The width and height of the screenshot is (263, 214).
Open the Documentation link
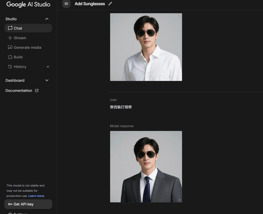(x=19, y=91)
